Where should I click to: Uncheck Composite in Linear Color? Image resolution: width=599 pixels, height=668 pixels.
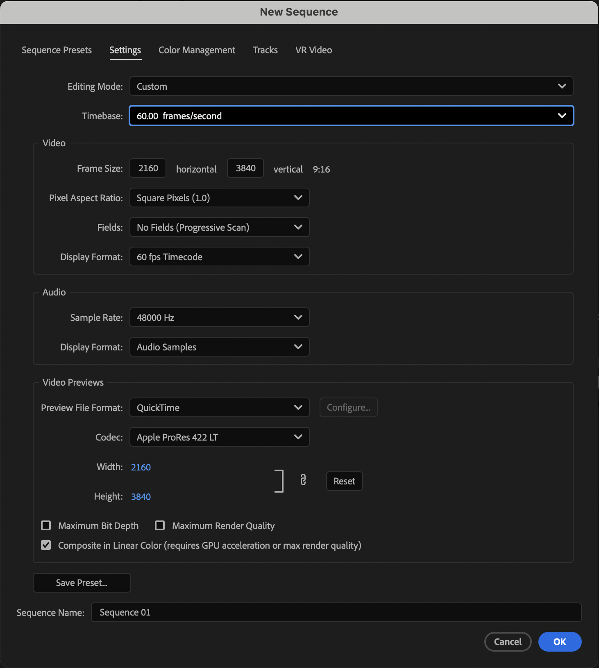tap(46, 545)
